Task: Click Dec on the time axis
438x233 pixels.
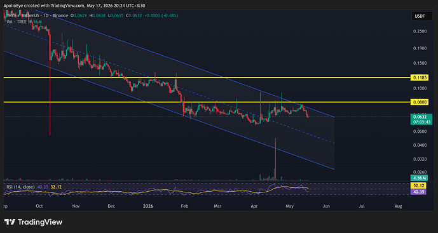Action: (111, 206)
